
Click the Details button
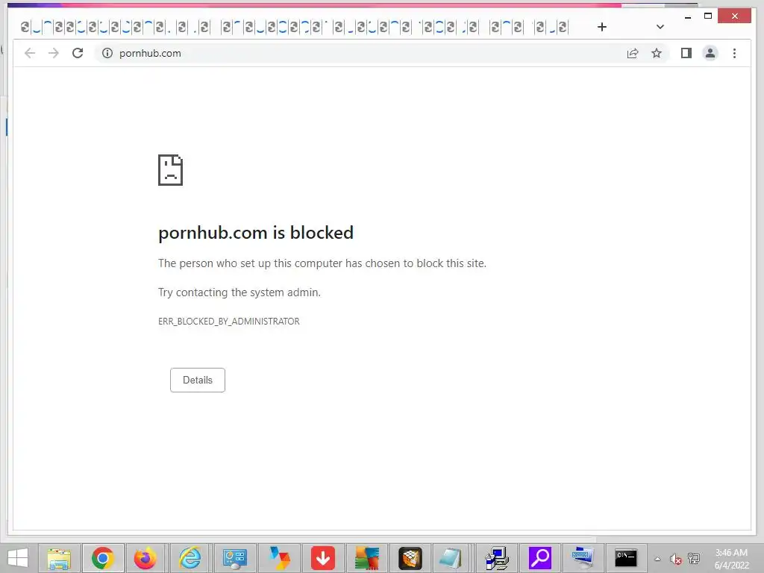click(x=197, y=380)
